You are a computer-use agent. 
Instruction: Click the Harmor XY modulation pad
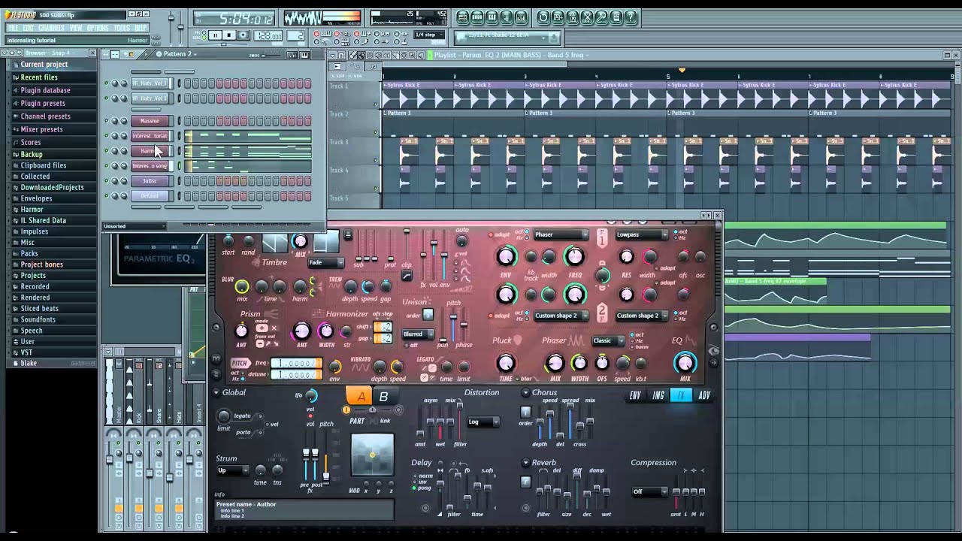click(372, 455)
